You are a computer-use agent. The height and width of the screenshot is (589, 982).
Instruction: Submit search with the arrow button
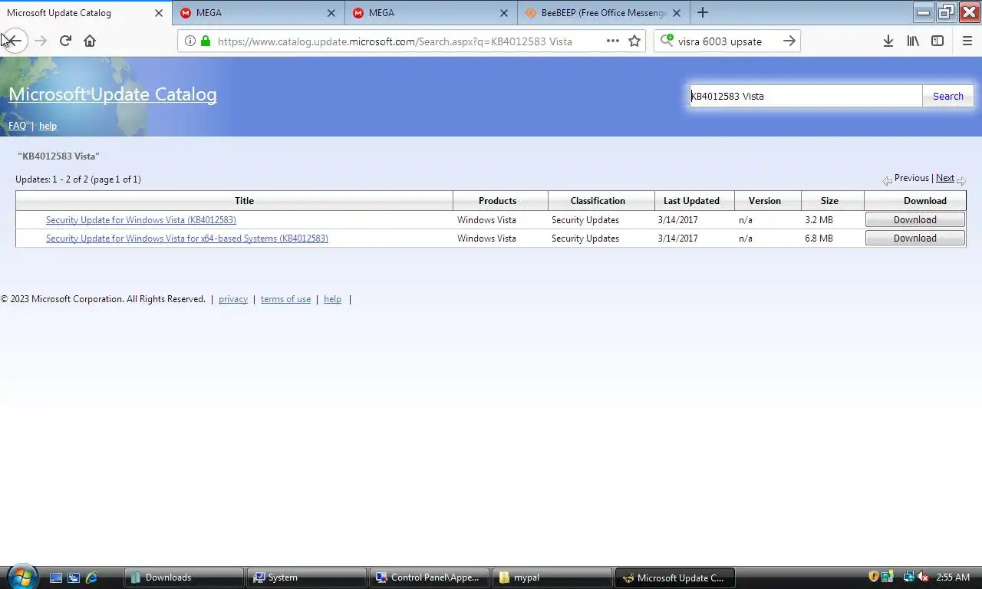point(789,41)
